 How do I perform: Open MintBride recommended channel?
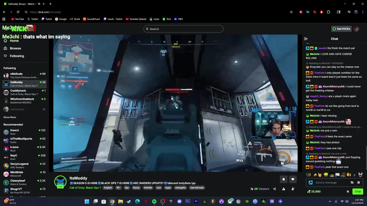24,174
